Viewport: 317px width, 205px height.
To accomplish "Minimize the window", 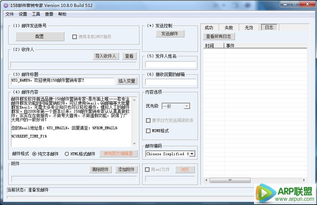I will (x=285, y=4).
